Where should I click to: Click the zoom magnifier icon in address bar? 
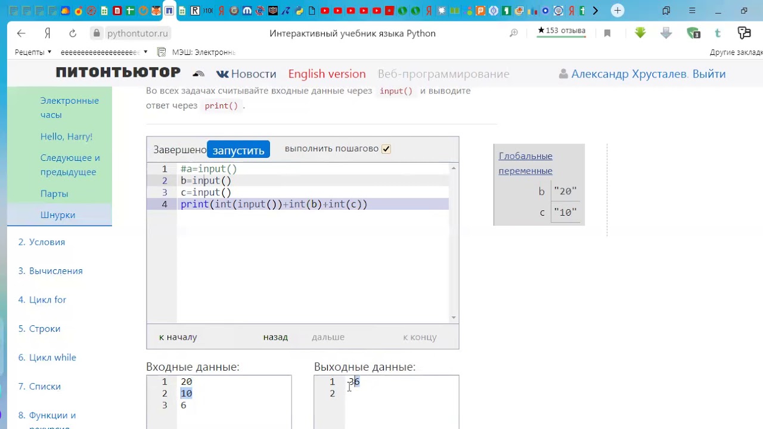tap(514, 33)
